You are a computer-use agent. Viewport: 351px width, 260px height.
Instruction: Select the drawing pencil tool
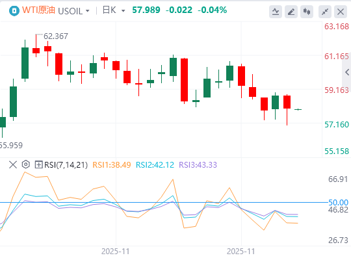tap(291, 12)
